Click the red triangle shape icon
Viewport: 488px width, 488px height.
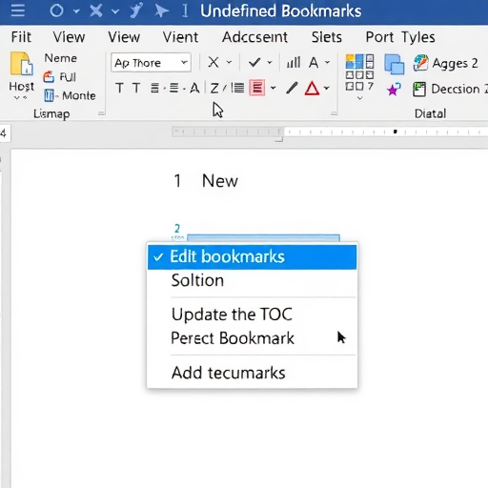[x=312, y=88]
